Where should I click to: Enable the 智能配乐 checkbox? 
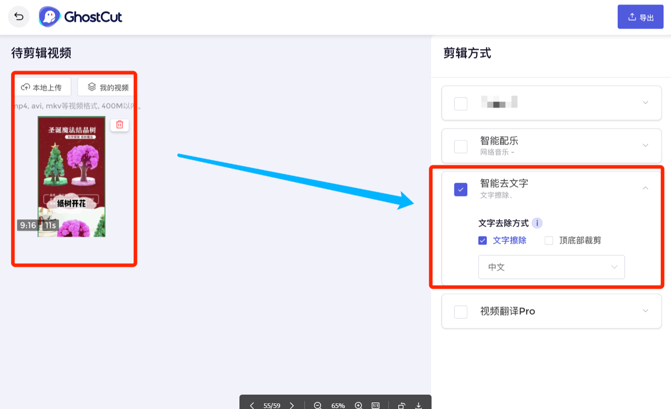click(460, 146)
